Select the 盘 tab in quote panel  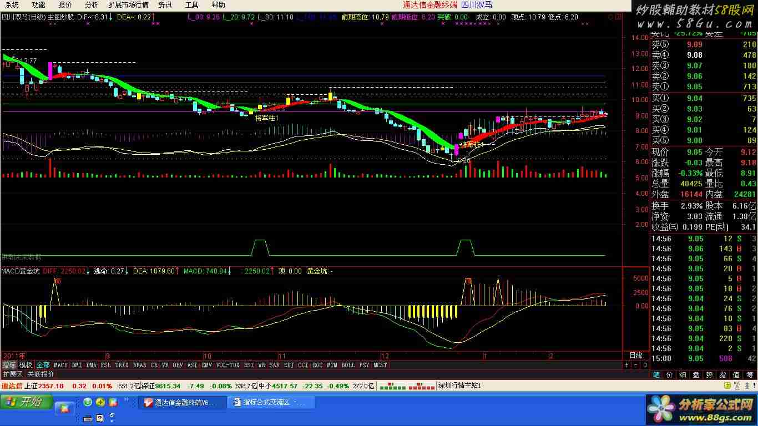pos(696,375)
